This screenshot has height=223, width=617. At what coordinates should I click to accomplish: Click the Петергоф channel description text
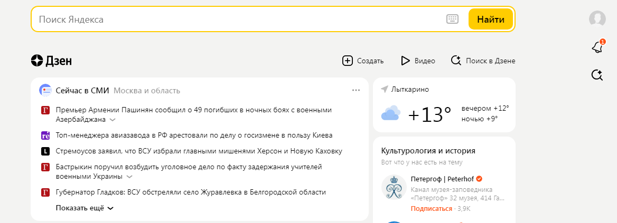457,194
